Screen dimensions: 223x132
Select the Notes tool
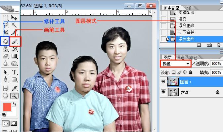6,88
